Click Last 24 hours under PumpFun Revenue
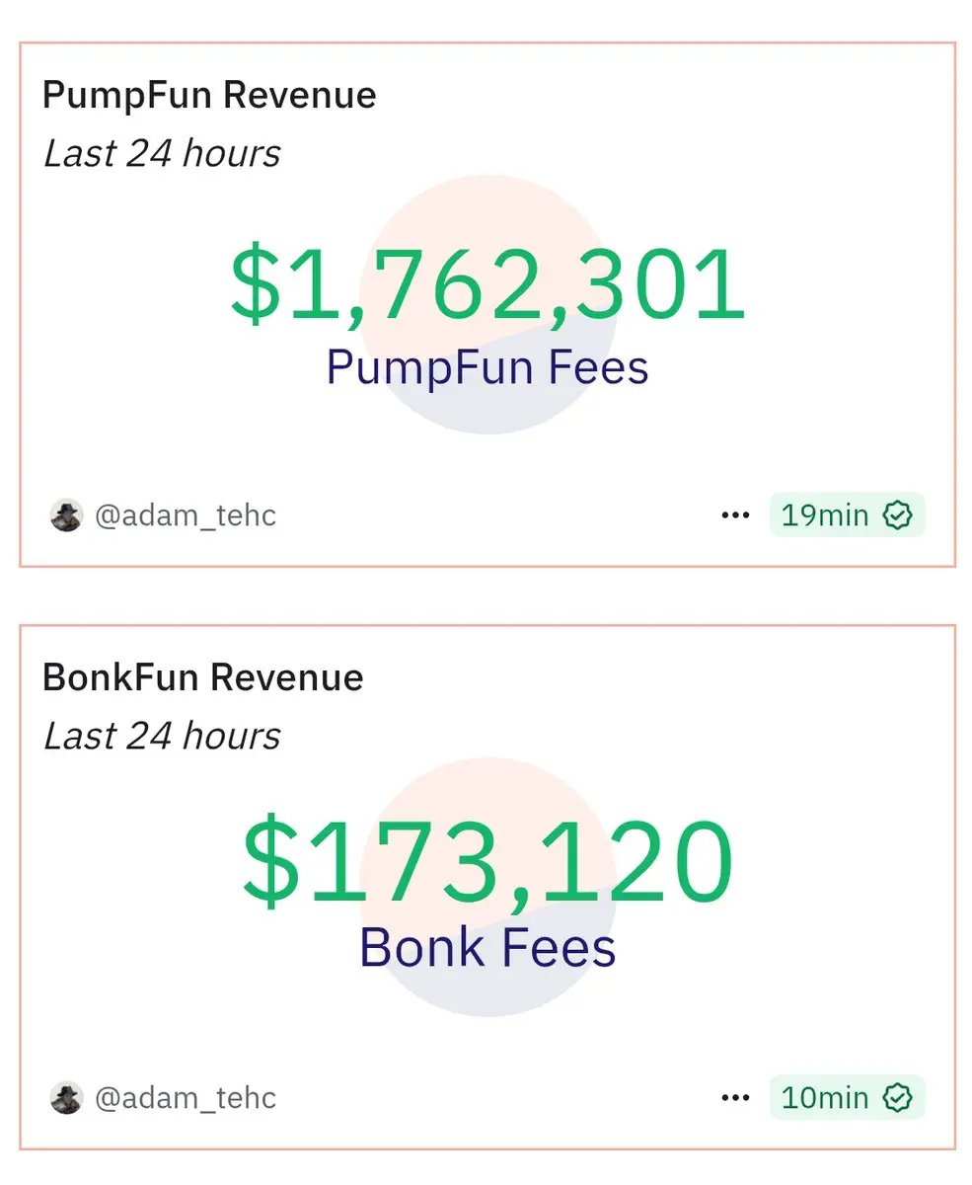The image size is (972, 1185). [x=162, y=154]
